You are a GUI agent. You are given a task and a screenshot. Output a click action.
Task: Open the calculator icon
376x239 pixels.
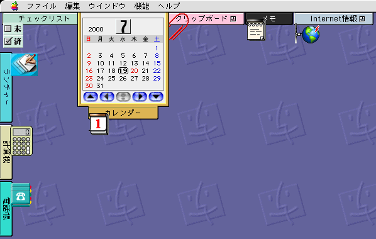click(21, 141)
